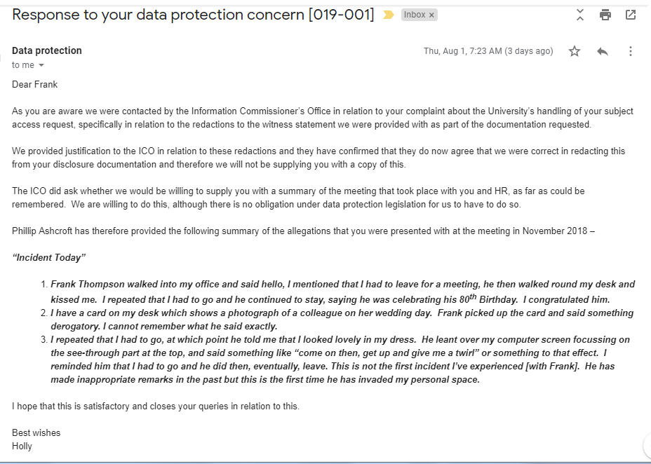Open the three-dot More options menu
This screenshot has height=464, width=651.
click(x=630, y=51)
